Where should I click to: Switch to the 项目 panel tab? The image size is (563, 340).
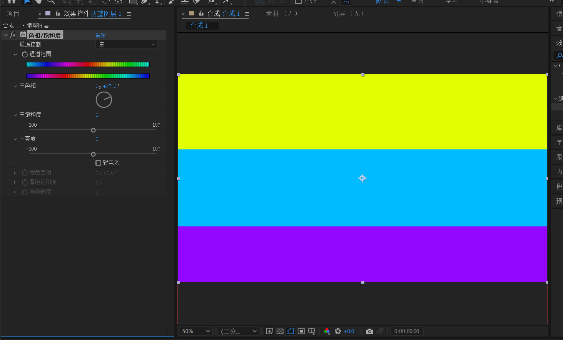point(13,14)
